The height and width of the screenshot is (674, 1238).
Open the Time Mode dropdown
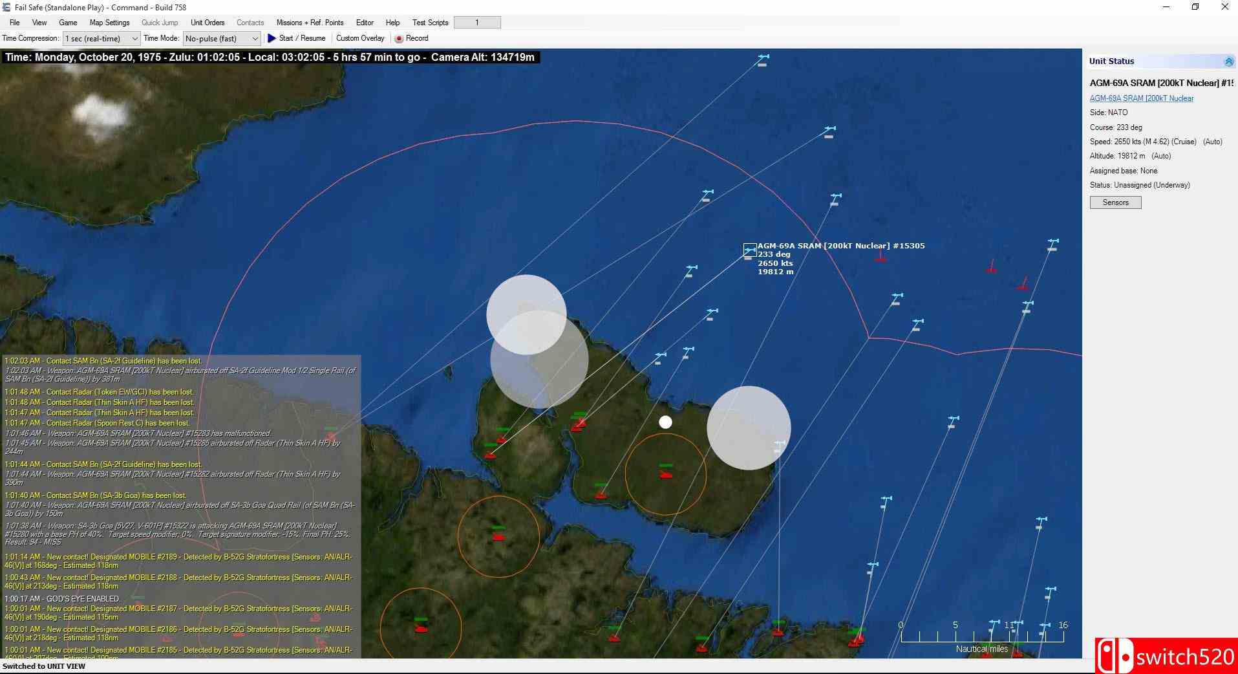coord(222,39)
